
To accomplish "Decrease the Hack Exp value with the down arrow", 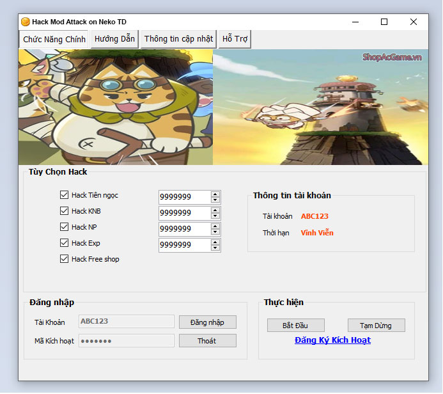I will 215,248.
